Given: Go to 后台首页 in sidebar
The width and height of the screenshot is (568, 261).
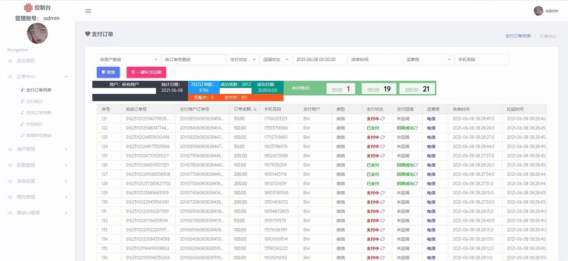Looking at the screenshot, I should (26, 61).
